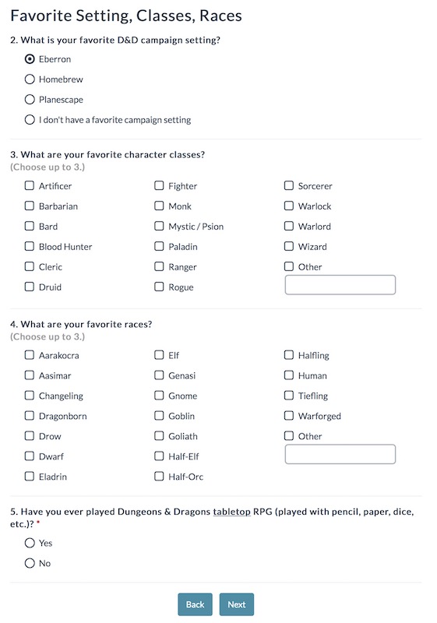Proceed with the Next button
Image resolution: width=437 pixels, height=623 pixels.
coord(236,604)
